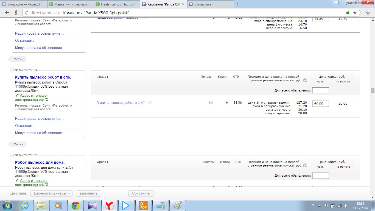
Task: Go back with the browser back arrow
Action: 7,13
